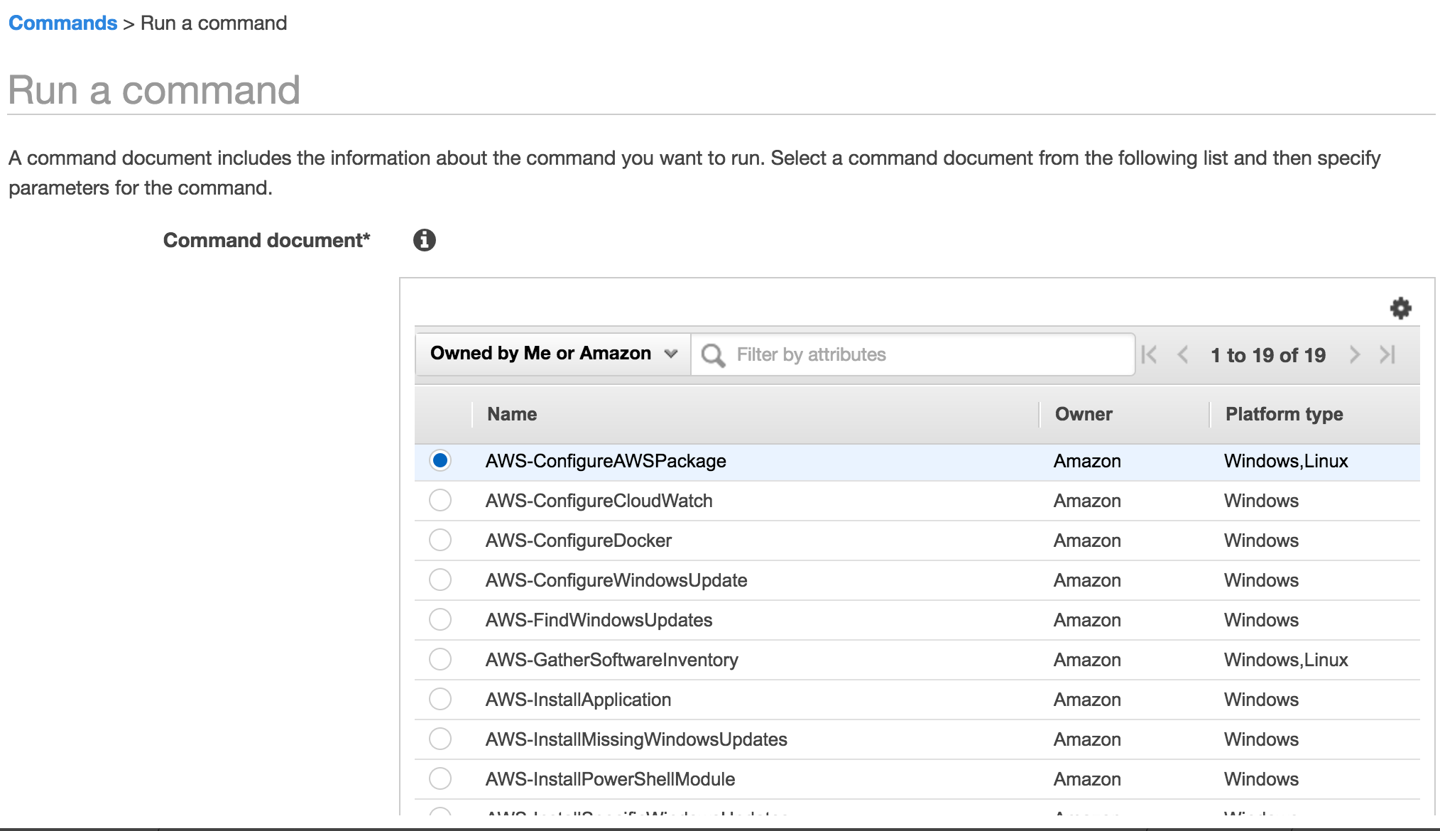1440x831 pixels.
Task: Open the Owned by Me or Amazon dropdown
Action: pos(552,353)
